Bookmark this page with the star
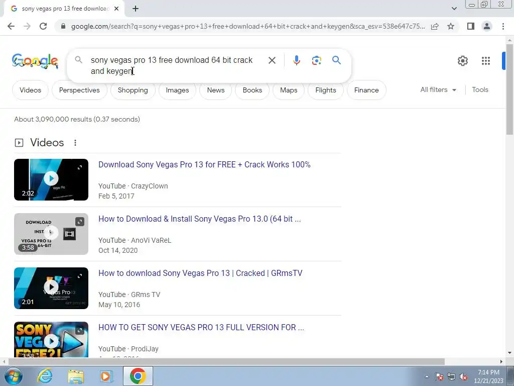This screenshot has width=514, height=386. coord(451,26)
